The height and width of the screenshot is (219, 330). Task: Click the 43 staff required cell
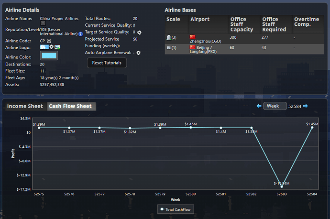click(x=264, y=48)
